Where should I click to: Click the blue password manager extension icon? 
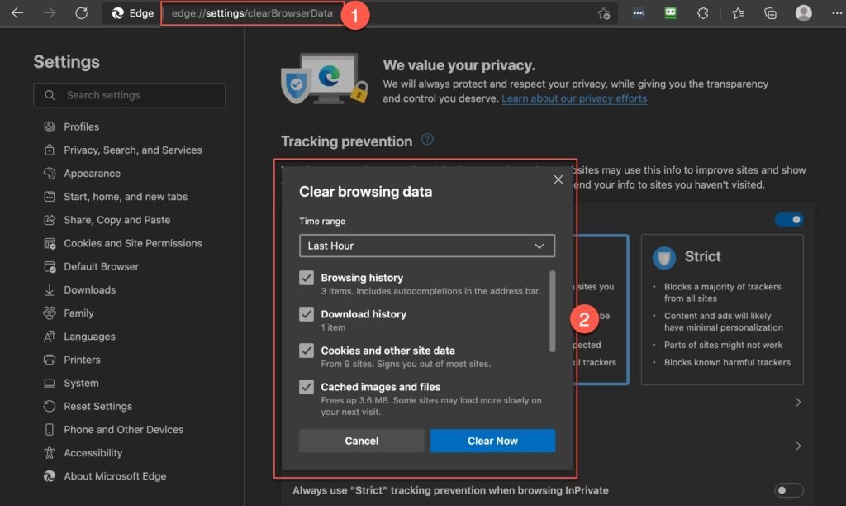point(639,13)
